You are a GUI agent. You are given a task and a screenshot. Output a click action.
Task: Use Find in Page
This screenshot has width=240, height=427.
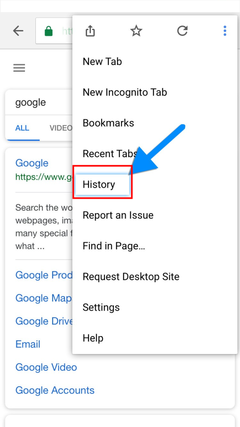pyautogui.click(x=113, y=246)
